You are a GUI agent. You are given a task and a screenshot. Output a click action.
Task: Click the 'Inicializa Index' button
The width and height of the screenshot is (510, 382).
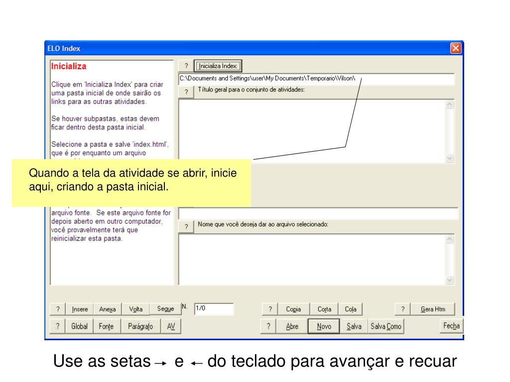click(218, 66)
